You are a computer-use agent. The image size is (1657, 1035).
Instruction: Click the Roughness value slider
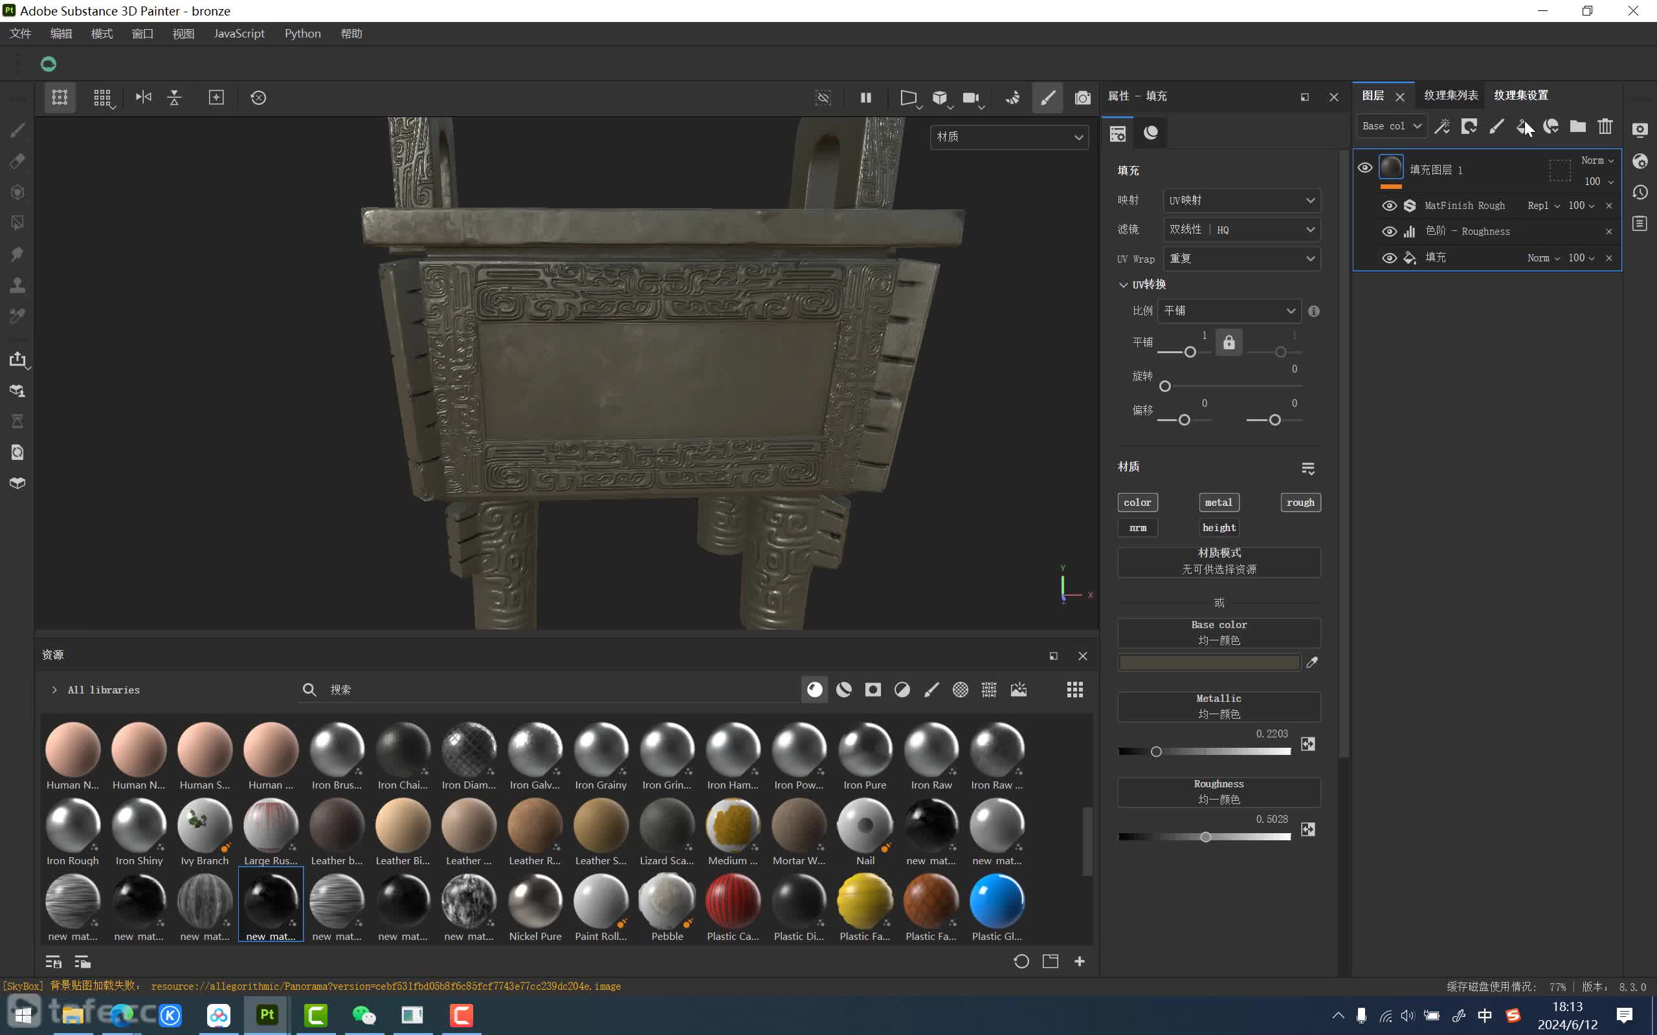click(1205, 836)
